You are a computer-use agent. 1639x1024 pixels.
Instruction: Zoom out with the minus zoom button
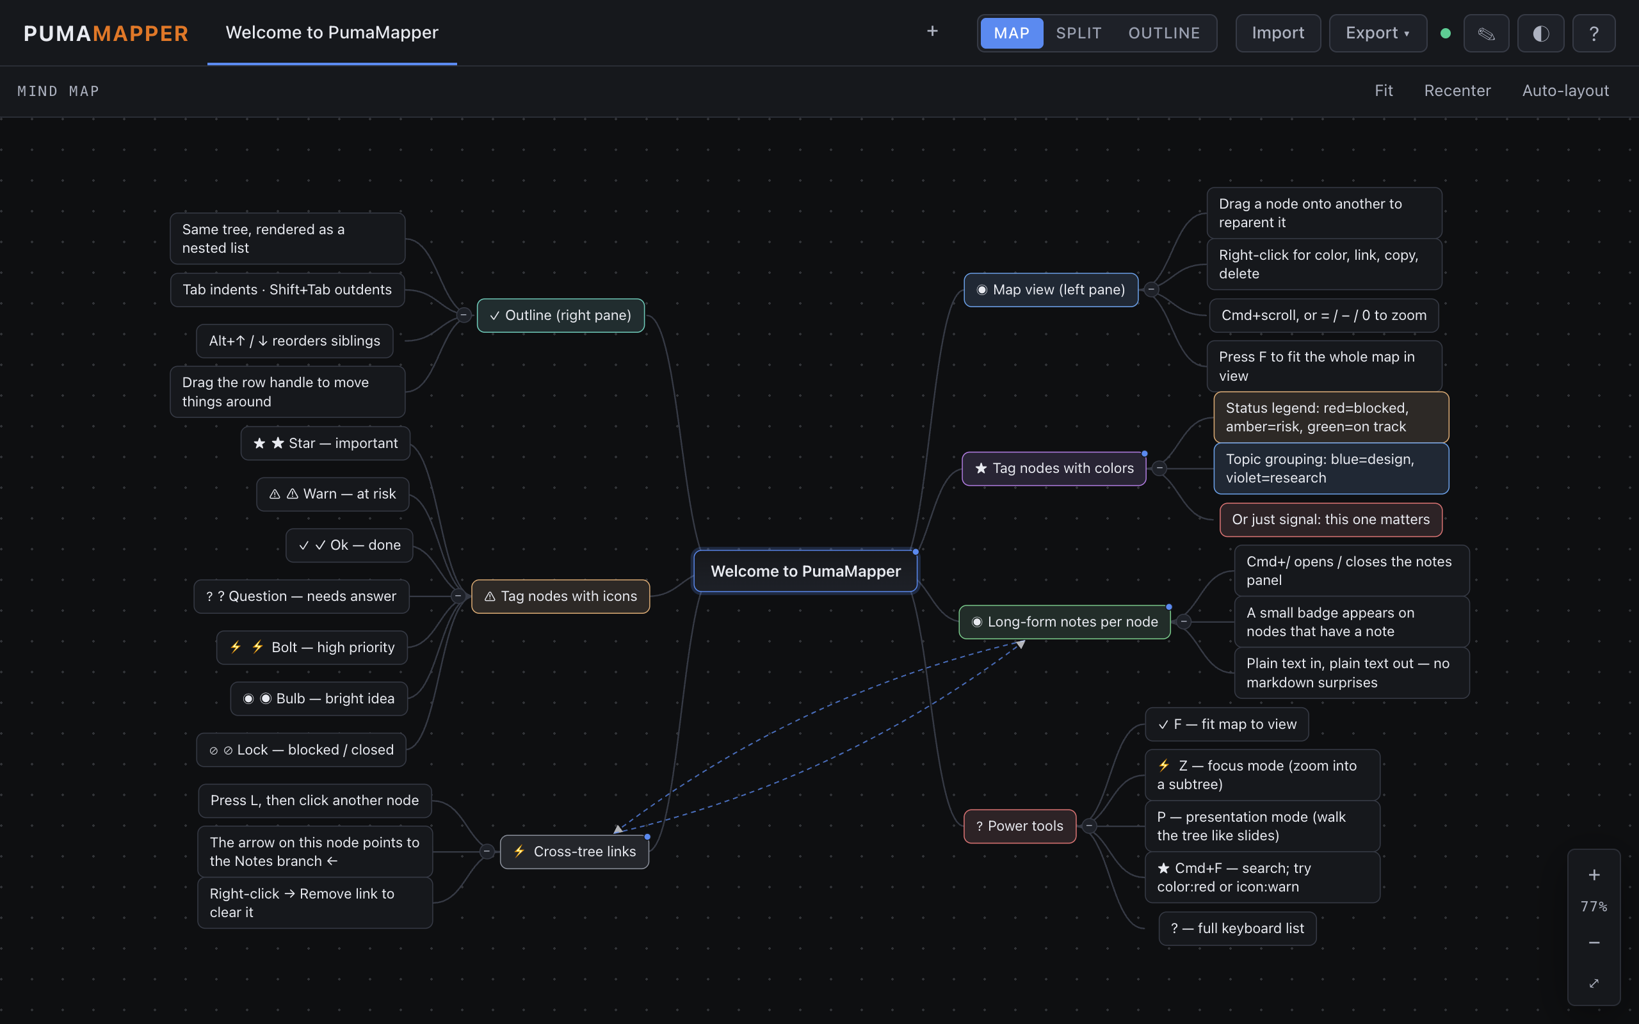click(x=1594, y=943)
